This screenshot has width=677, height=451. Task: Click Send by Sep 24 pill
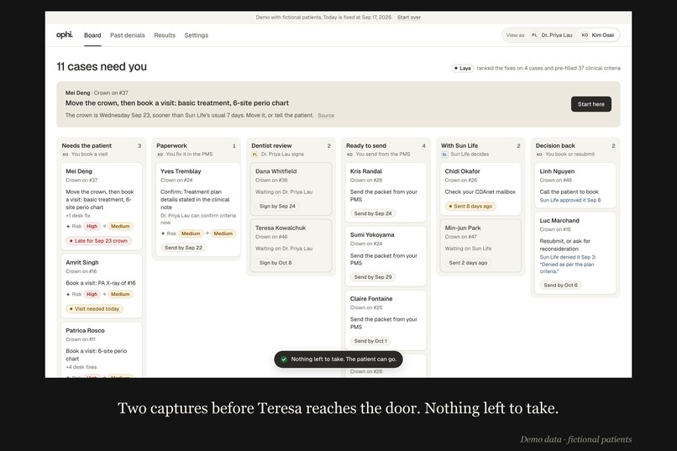click(x=373, y=213)
